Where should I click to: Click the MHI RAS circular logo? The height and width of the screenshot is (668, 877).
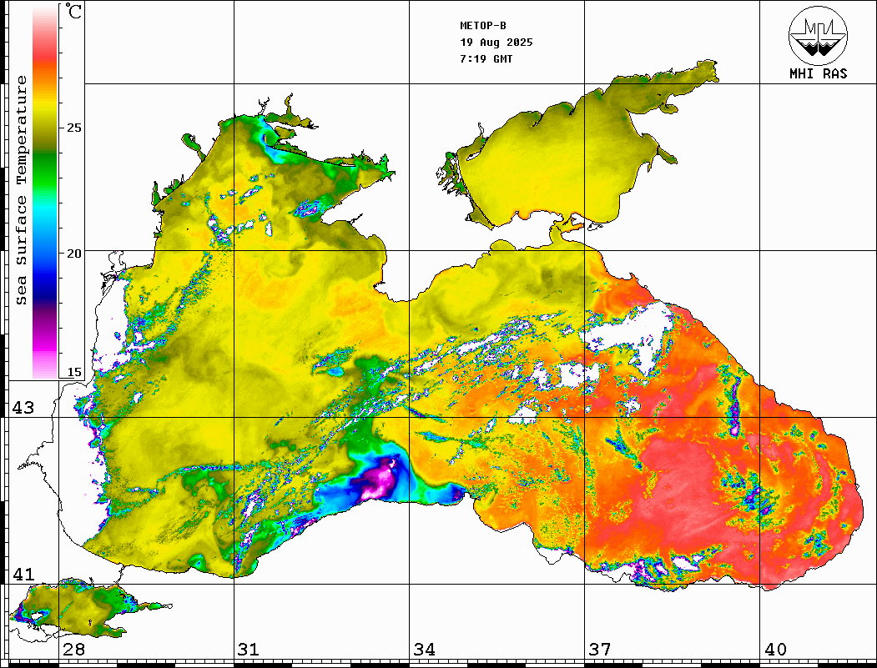click(x=818, y=35)
